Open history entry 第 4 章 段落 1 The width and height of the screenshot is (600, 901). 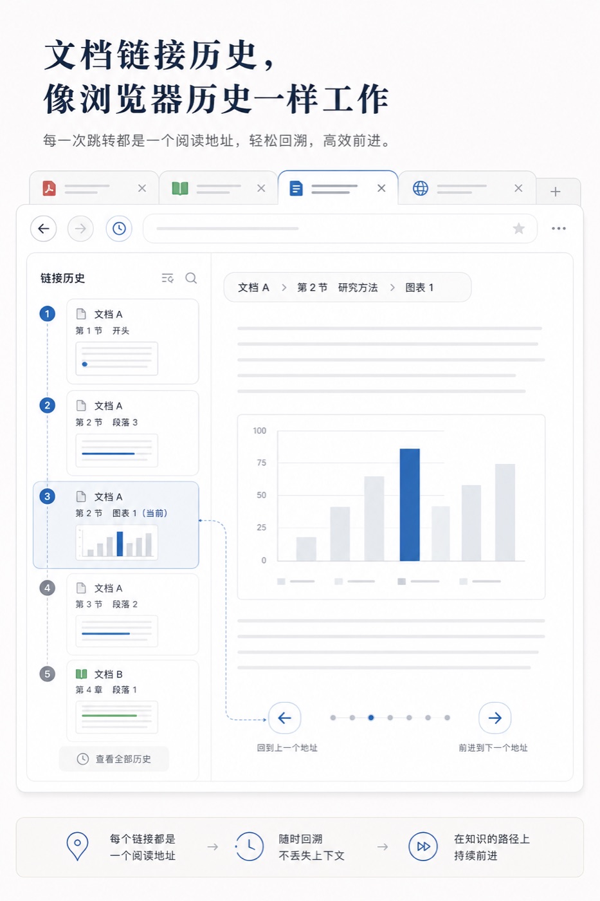(132, 701)
